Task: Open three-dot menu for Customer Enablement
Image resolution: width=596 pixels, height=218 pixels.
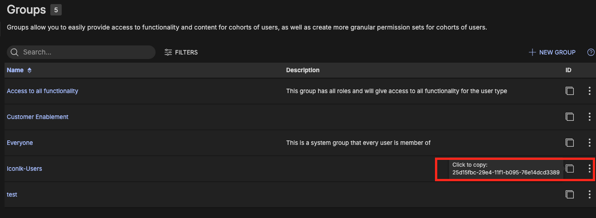Action: [589, 117]
